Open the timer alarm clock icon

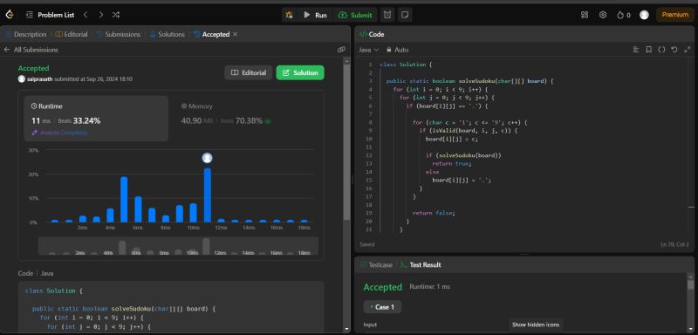(387, 15)
